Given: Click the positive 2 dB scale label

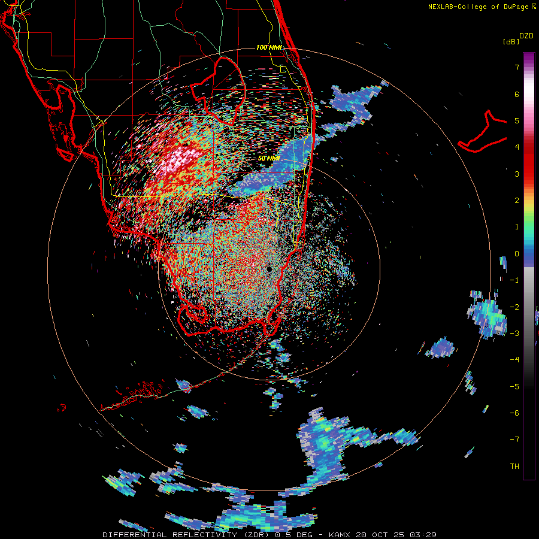Looking at the screenshot, I should pyautogui.click(x=517, y=201).
